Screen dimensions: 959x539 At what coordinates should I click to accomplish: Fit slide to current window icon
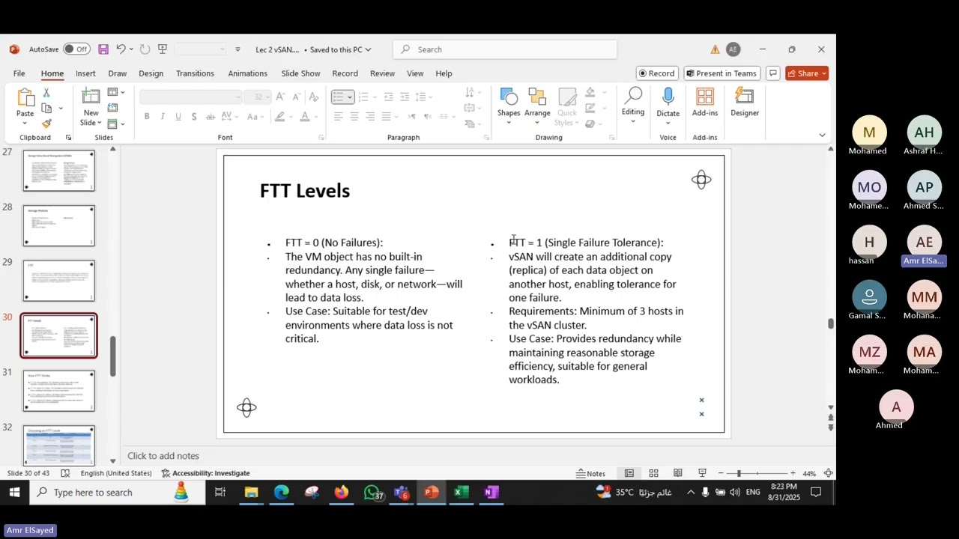828,473
